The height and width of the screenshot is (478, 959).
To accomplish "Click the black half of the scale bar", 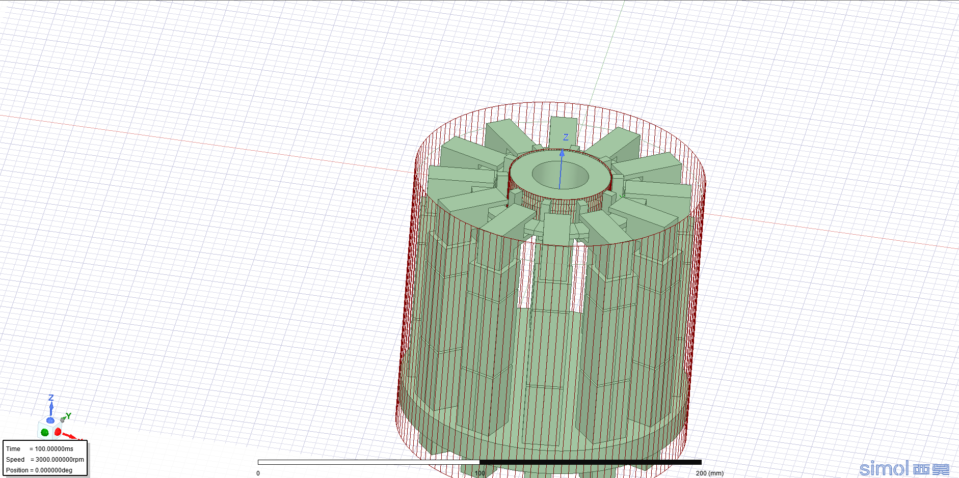I will (x=591, y=462).
